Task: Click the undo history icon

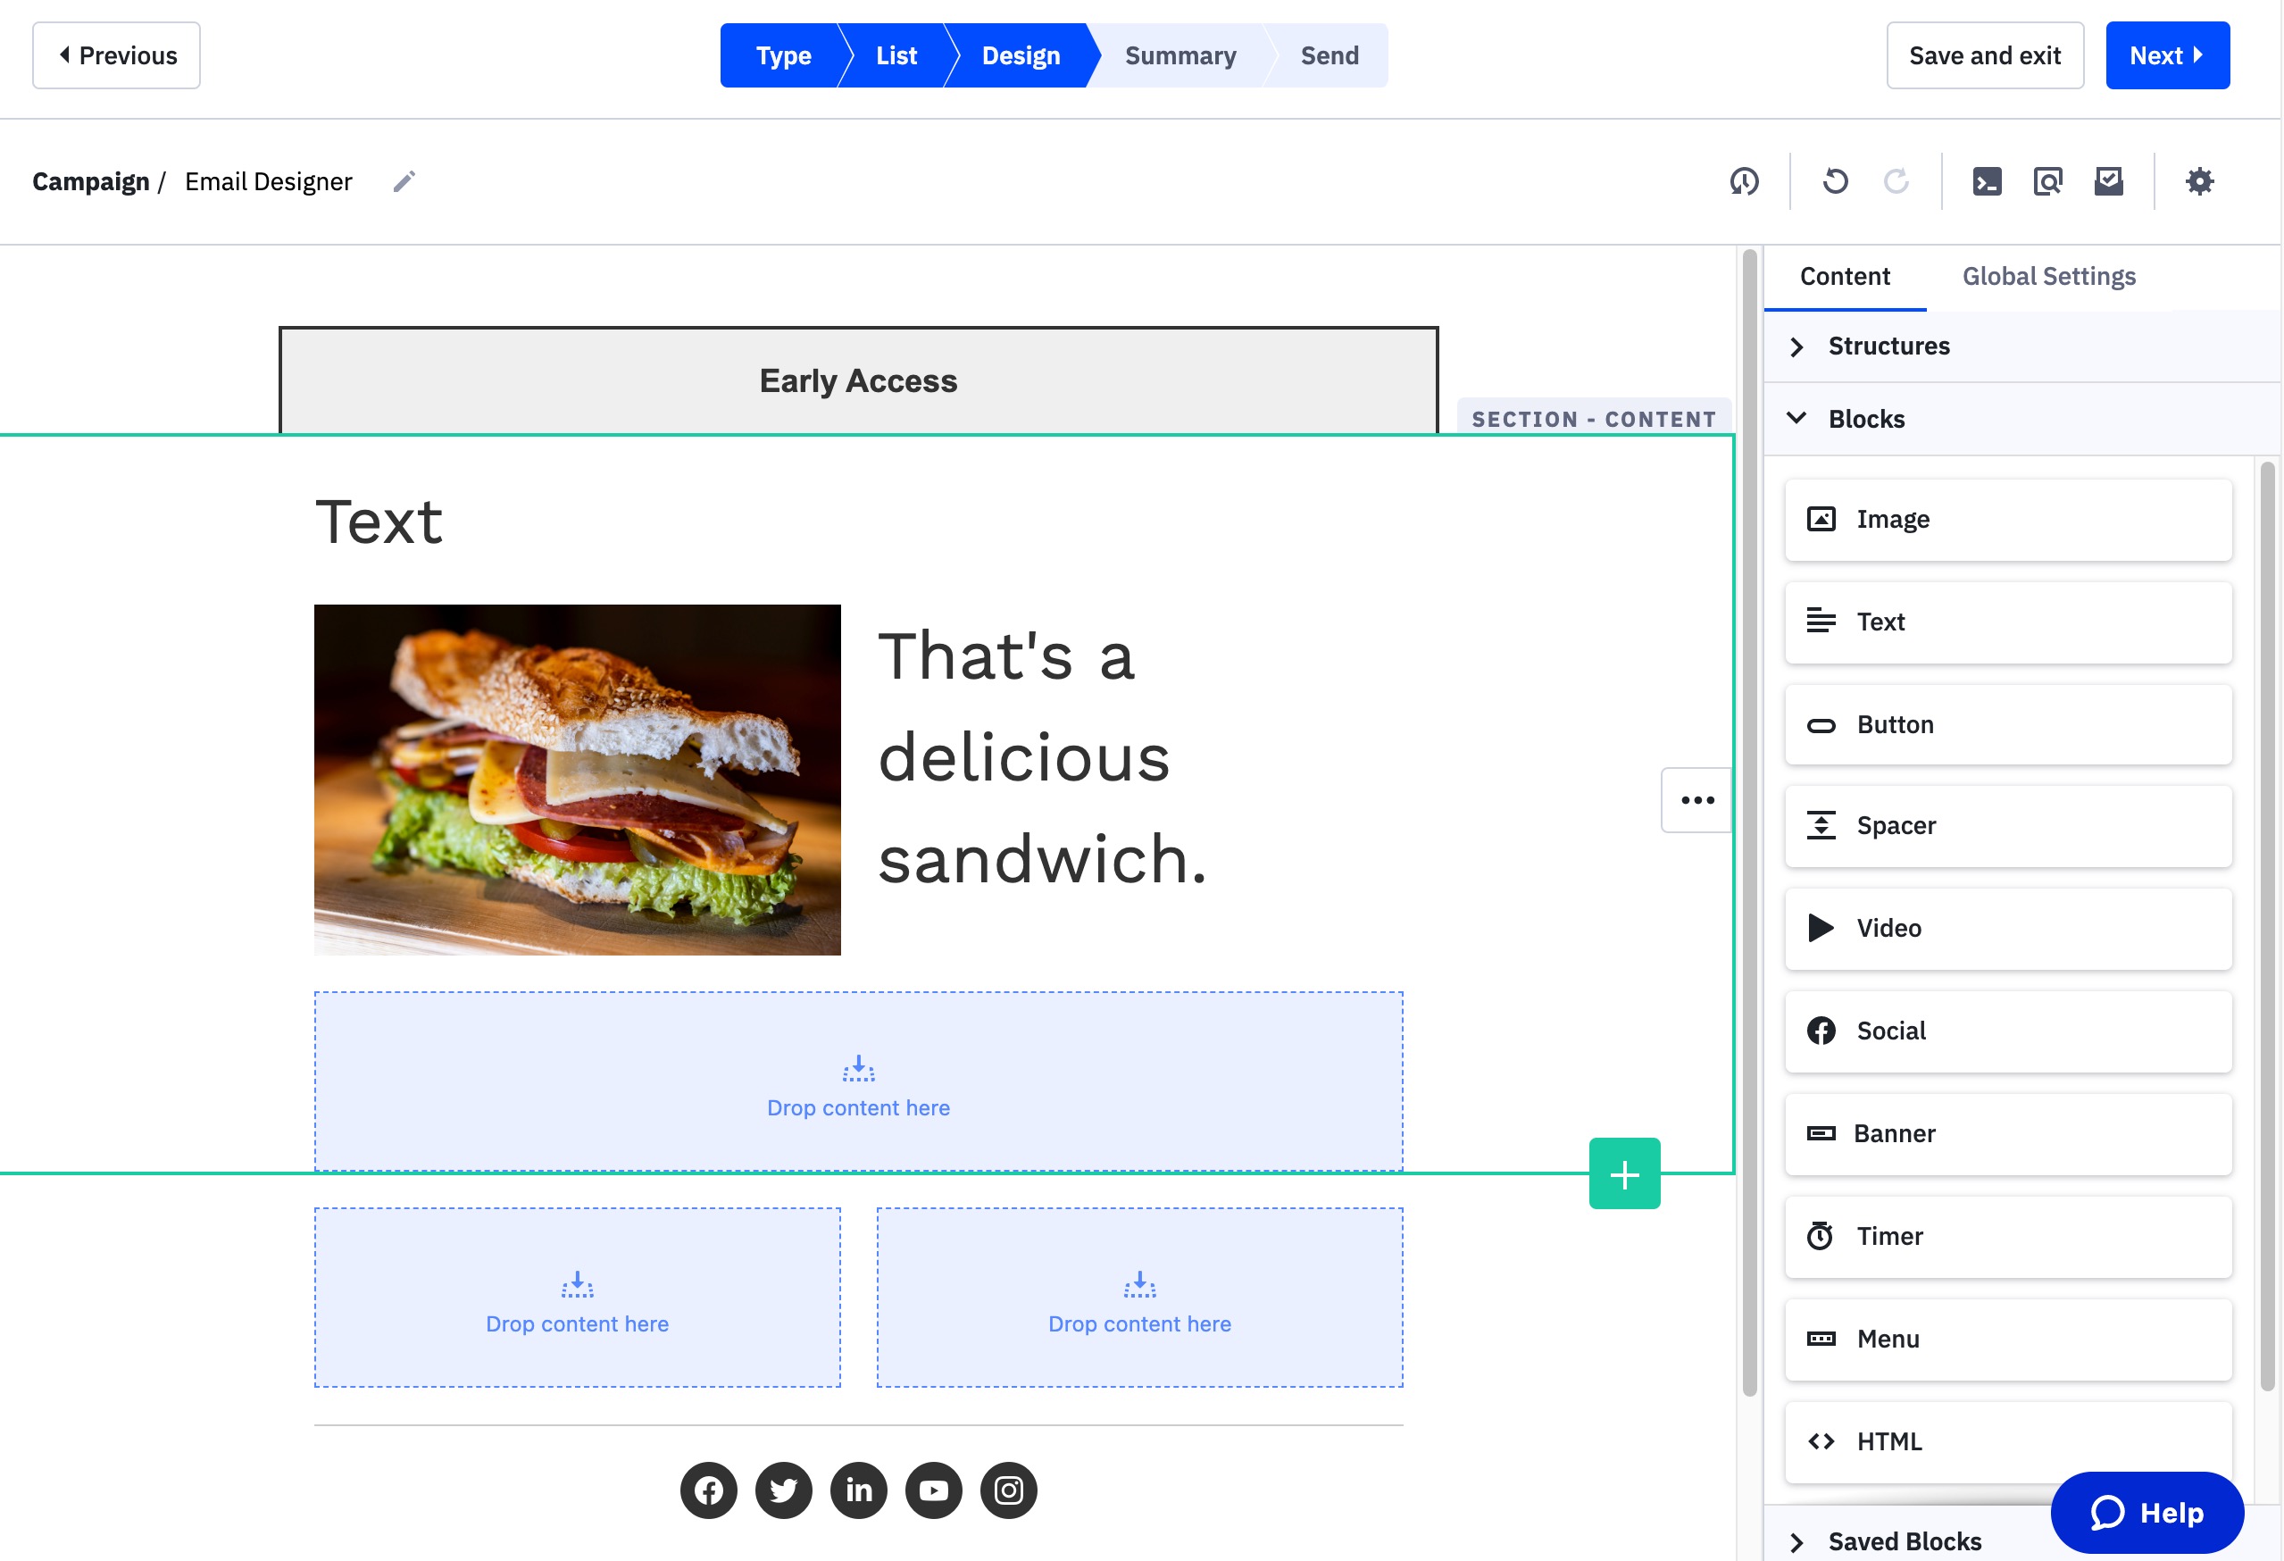Action: [1744, 180]
